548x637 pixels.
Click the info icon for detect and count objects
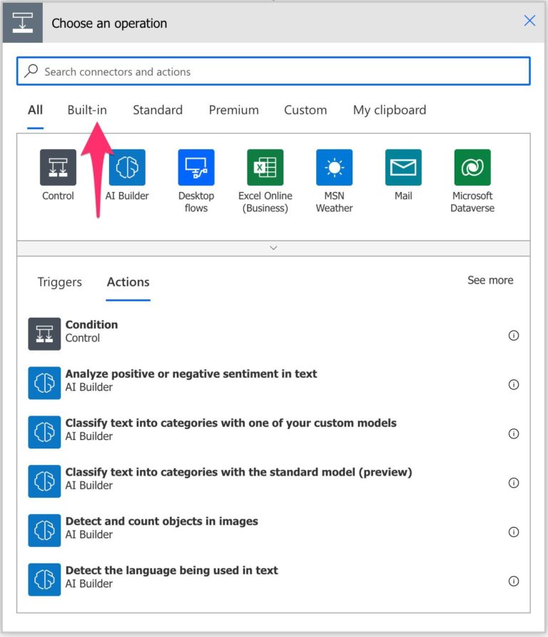point(514,531)
